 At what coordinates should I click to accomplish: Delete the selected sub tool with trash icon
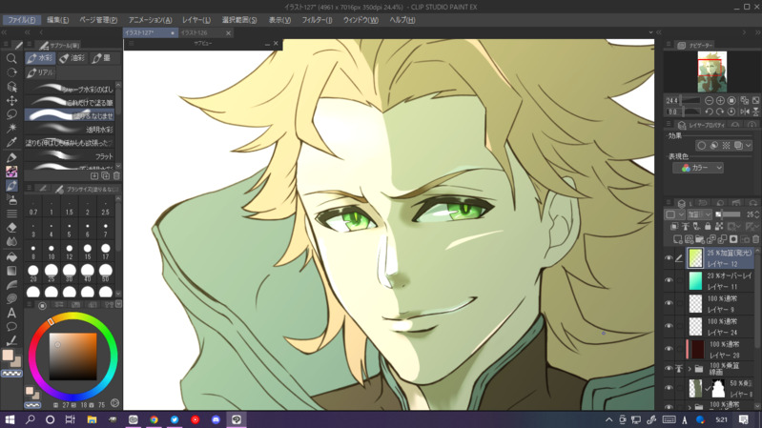click(116, 175)
